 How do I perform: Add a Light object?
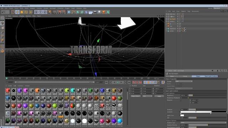coord(99,12)
